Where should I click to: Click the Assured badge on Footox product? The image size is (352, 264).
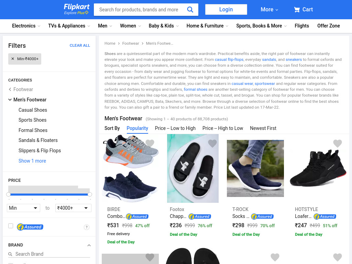click(x=200, y=217)
